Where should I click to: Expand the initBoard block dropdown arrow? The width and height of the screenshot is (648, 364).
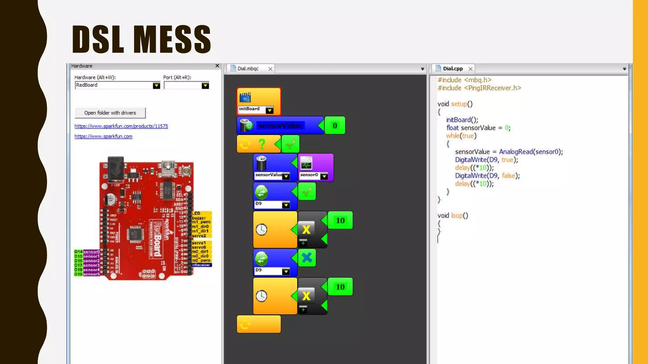(269, 110)
